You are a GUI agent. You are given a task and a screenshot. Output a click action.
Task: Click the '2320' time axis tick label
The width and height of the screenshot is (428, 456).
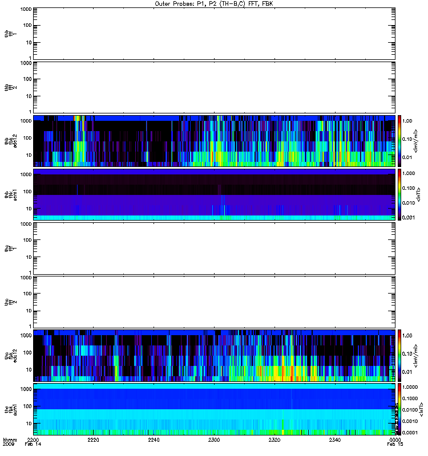pos(274,440)
